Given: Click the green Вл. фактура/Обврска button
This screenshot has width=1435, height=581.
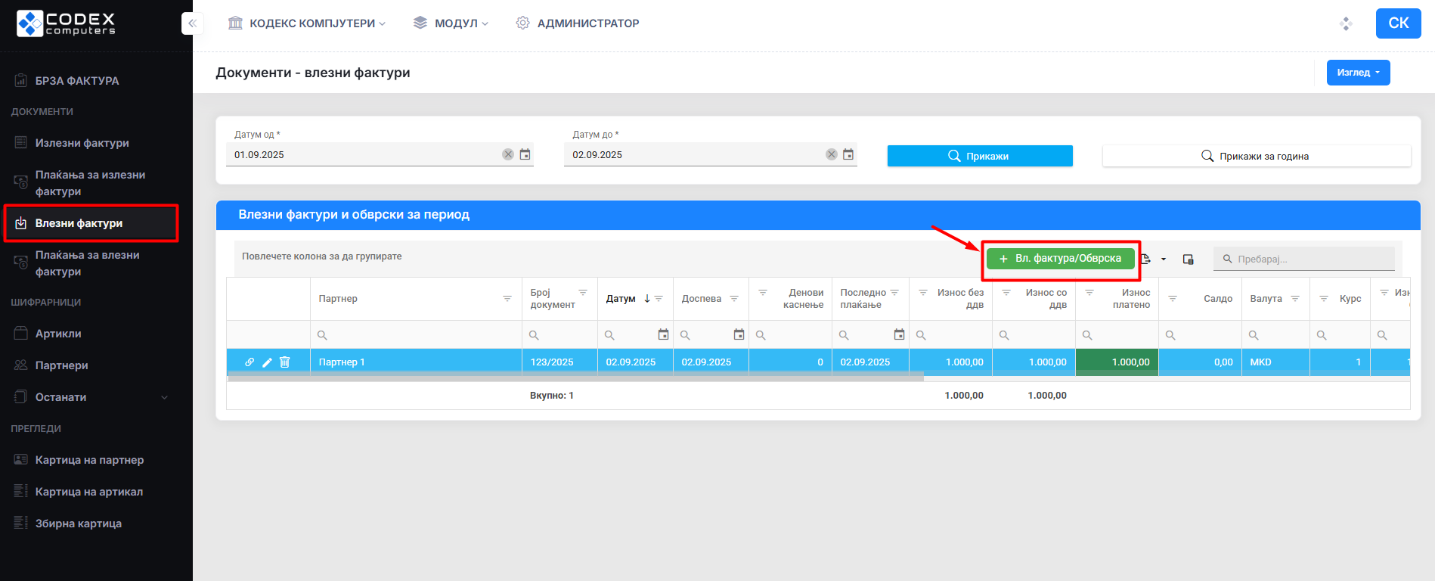Looking at the screenshot, I should coord(1060,259).
